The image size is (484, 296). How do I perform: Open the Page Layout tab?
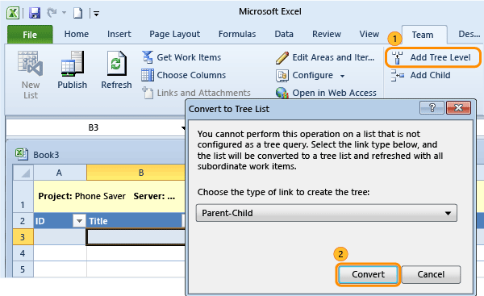coord(175,34)
